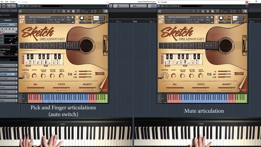Click the panic exclamation icon in Kontakt 01

coord(100,11)
